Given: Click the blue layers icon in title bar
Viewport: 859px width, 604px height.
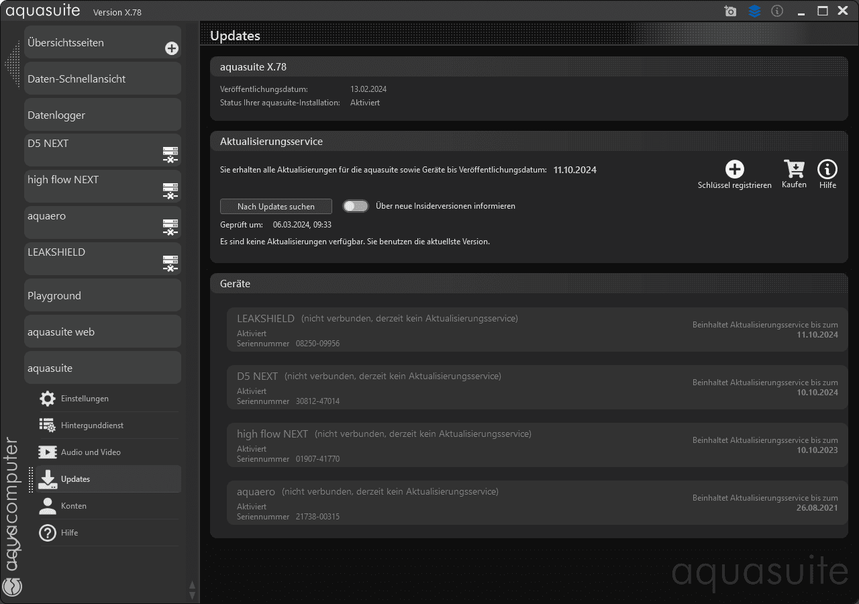Looking at the screenshot, I should pyautogui.click(x=754, y=11).
